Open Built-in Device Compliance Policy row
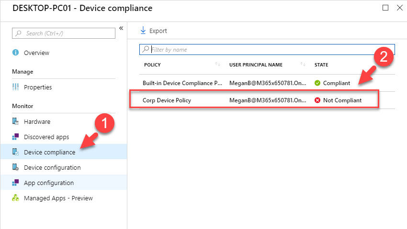407x229 pixels. point(182,83)
